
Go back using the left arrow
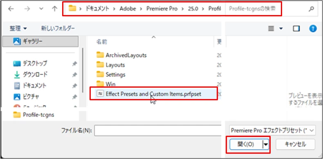click(11, 9)
